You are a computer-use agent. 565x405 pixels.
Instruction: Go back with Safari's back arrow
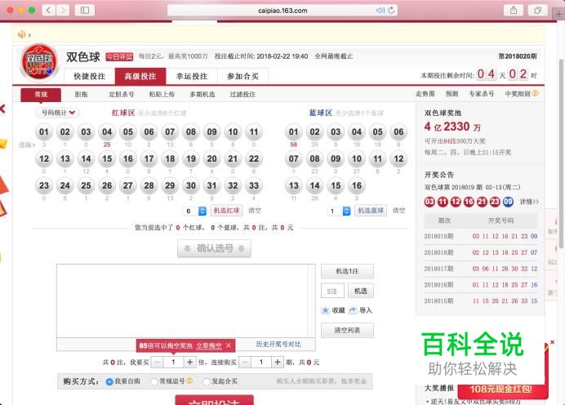(x=49, y=10)
